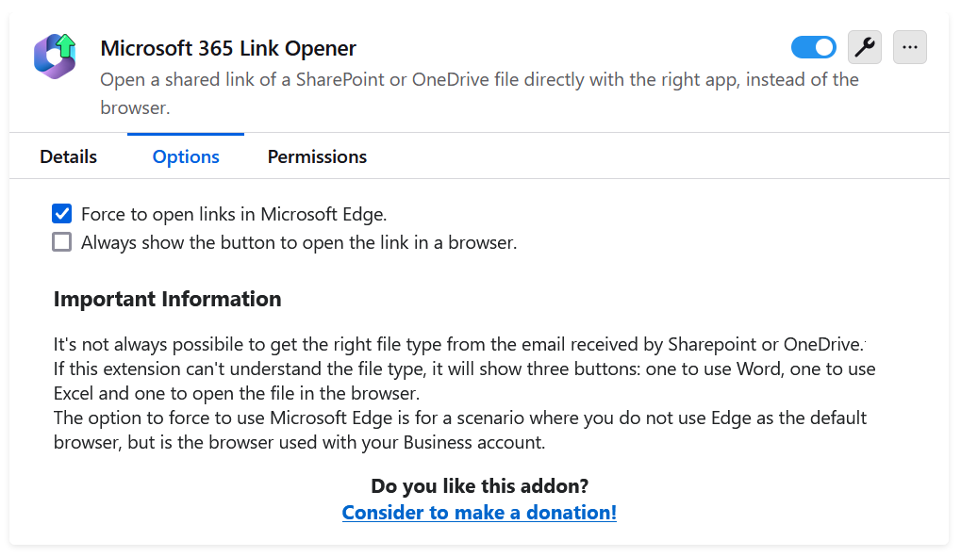The height and width of the screenshot is (557, 961).
Task: Uncheck Force to open links in Microsoft Edge
Action: click(x=62, y=214)
